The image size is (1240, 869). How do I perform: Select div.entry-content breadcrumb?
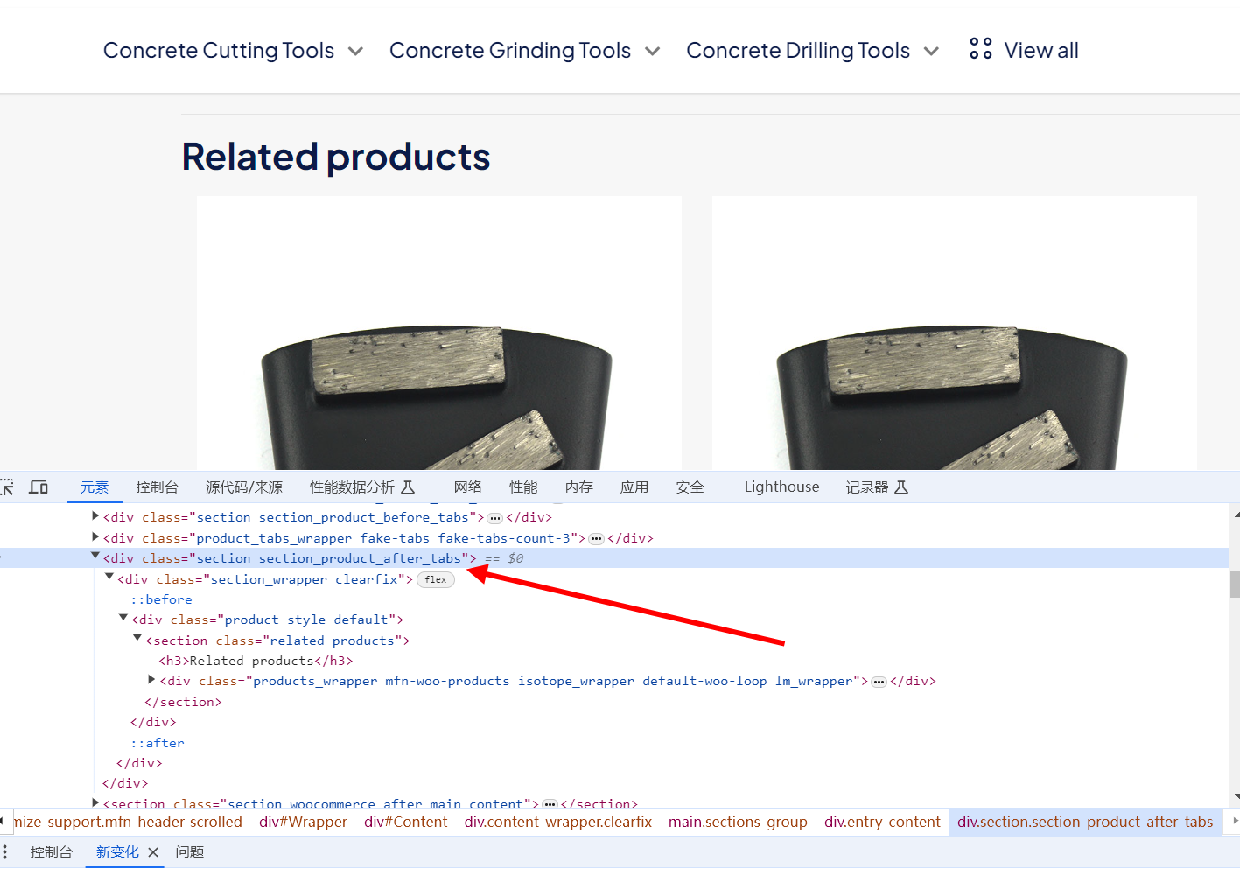(882, 823)
